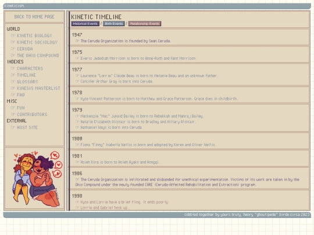Click text 'Grace dies in childbirth'

click(x=216, y=99)
